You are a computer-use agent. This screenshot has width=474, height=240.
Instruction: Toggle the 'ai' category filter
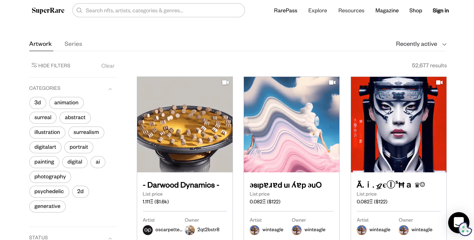tap(98, 162)
